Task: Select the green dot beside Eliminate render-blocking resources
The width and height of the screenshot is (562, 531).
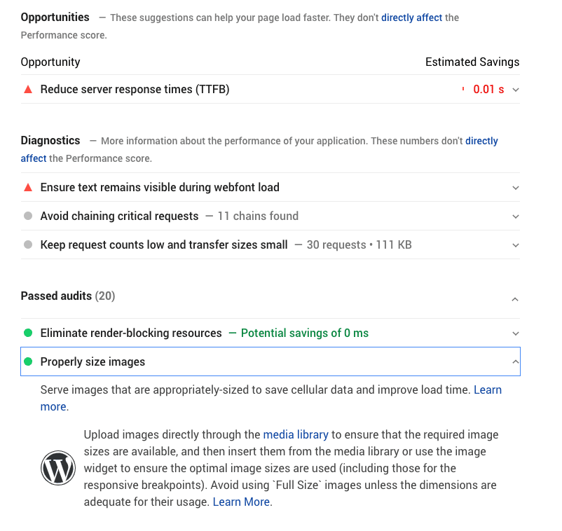Action: pos(27,333)
